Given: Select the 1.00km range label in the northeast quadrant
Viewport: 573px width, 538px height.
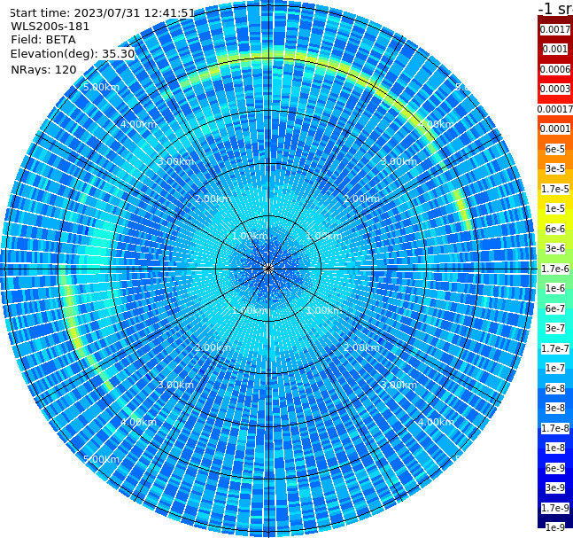Looking at the screenshot, I should pyautogui.click(x=324, y=236).
